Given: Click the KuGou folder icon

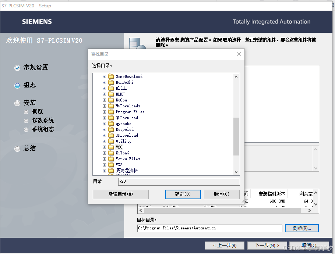Looking at the screenshot, I should [111, 100].
